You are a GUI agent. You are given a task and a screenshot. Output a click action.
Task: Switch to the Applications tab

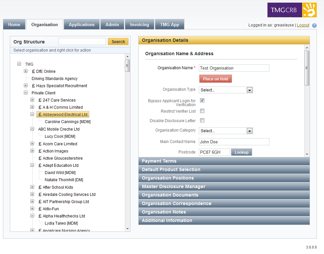[82, 24]
